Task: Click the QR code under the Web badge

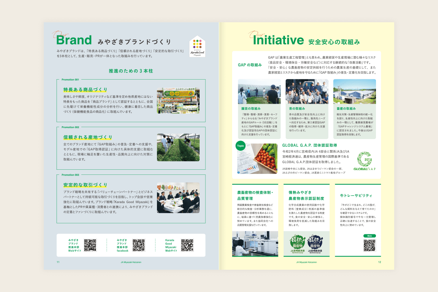Action: [369, 245]
